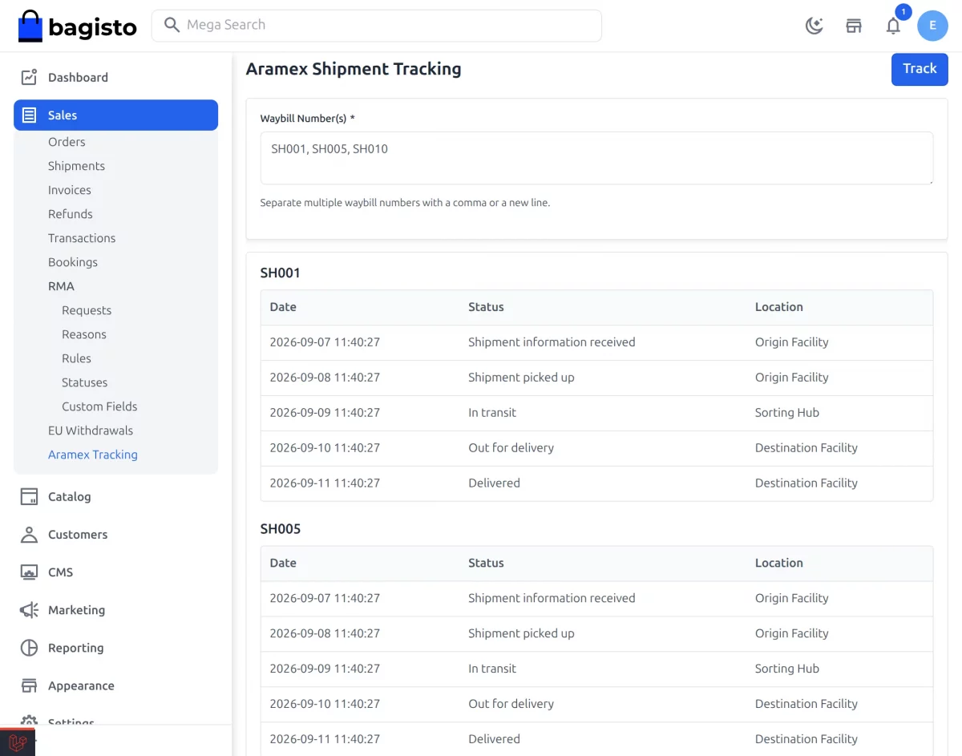Go to Orders under Sales
Viewport: 962px width, 756px height.
(x=67, y=142)
